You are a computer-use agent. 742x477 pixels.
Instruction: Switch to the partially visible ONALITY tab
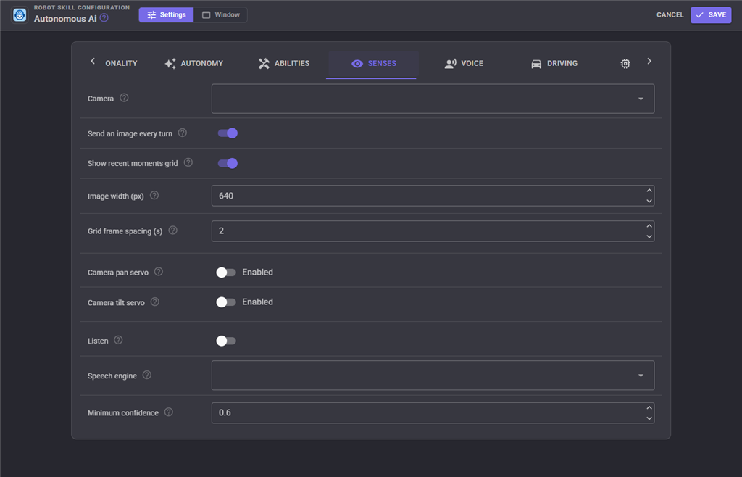(x=121, y=63)
